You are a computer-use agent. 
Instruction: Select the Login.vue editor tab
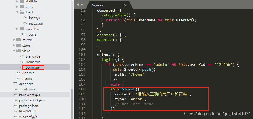tap(109, 5)
